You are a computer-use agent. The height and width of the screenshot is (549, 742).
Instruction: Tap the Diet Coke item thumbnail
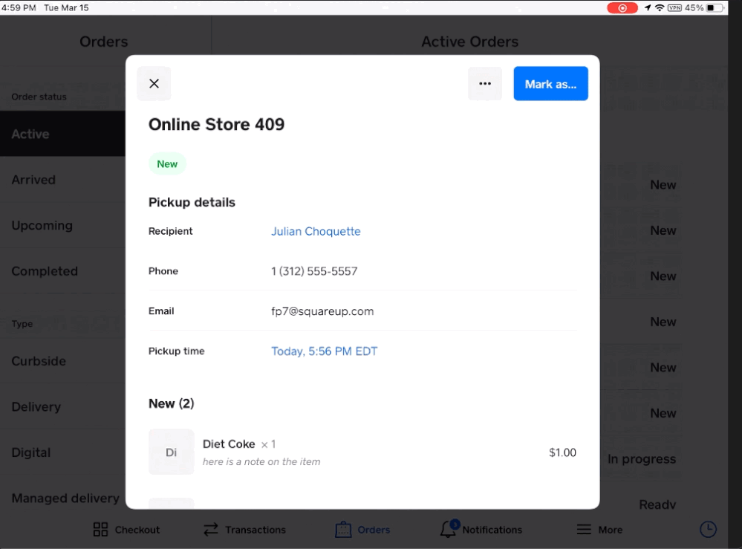pos(171,452)
